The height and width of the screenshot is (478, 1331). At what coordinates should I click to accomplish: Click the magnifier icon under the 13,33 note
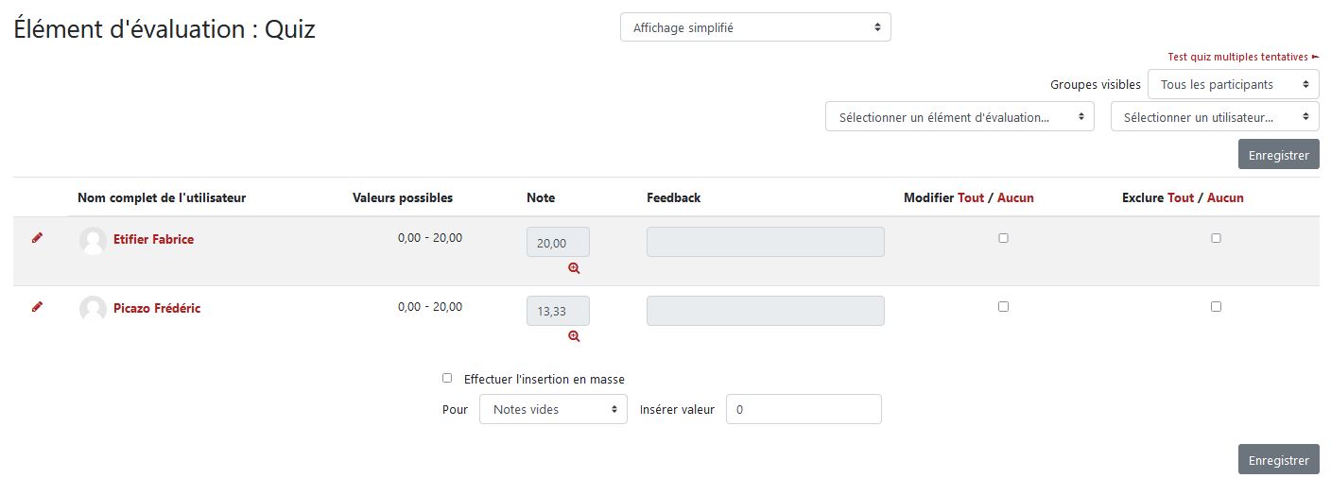574,337
